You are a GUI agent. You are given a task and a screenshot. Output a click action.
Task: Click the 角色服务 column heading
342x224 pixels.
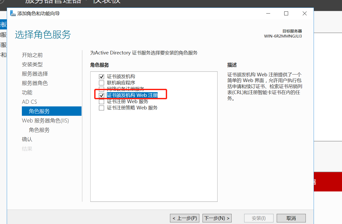(x=99, y=65)
